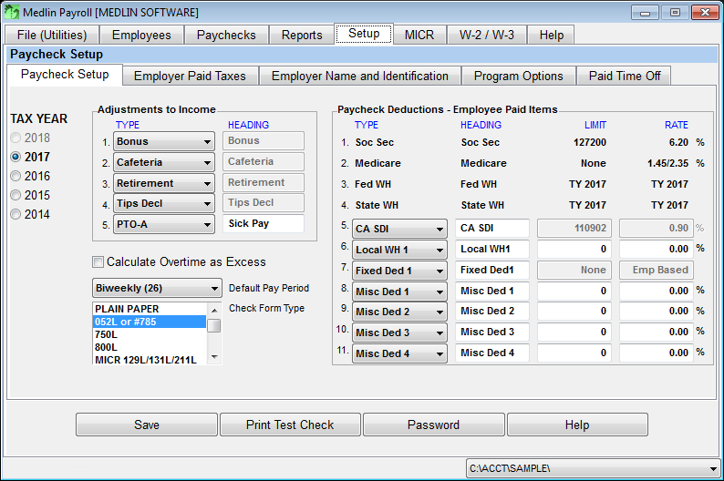Viewport: 724px width, 481px height.
Task: Select tax year 2014 radio button
Action: pyautogui.click(x=16, y=214)
